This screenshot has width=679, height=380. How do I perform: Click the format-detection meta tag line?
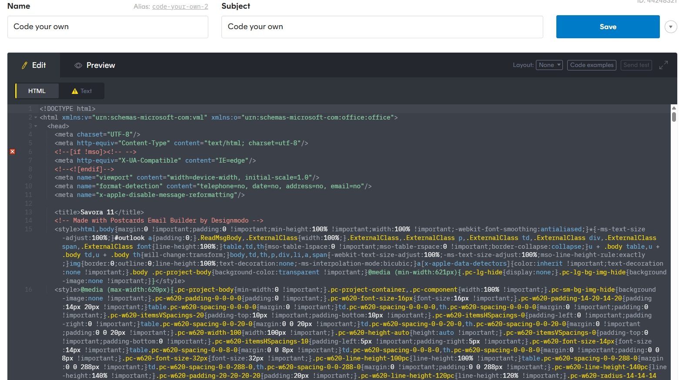pos(213,186)
